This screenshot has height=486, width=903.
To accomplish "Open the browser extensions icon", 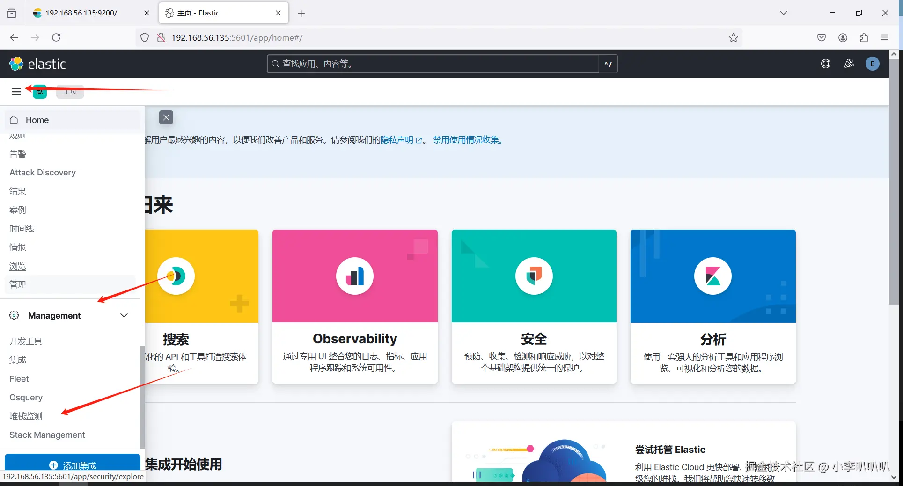I will 864,37.
